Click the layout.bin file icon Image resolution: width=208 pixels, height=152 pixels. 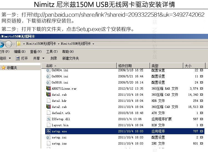(x=49, y=125)
